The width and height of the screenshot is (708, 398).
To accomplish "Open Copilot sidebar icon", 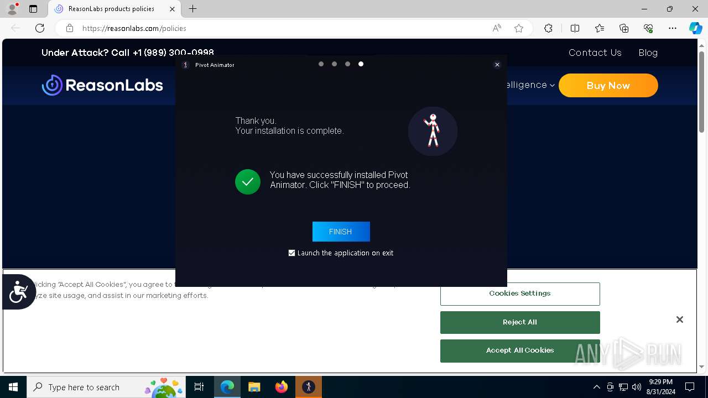I will [x=695, y=28].
